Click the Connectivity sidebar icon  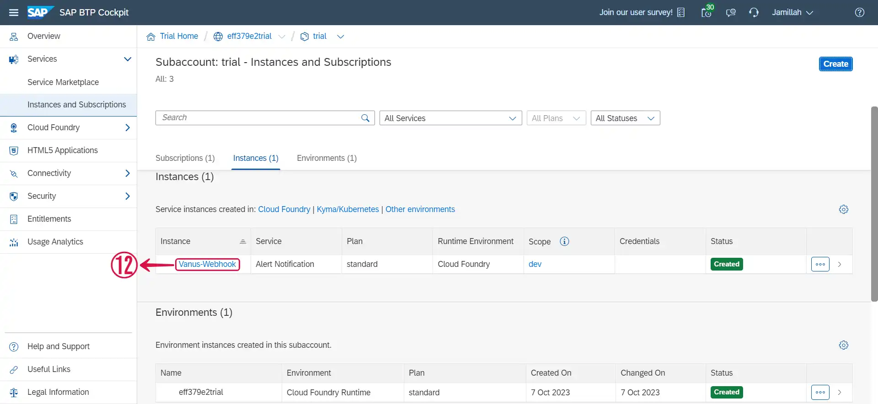(14, 173)
